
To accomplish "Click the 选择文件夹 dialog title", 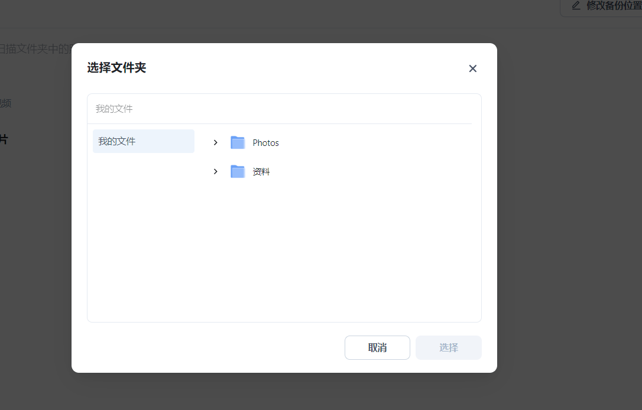I will click(x=116, y=68).
